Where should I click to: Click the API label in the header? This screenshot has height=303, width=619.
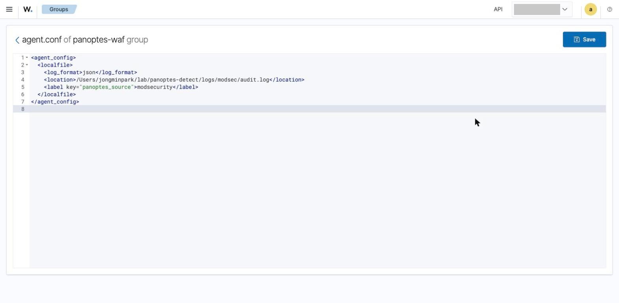tap(498, 9)
